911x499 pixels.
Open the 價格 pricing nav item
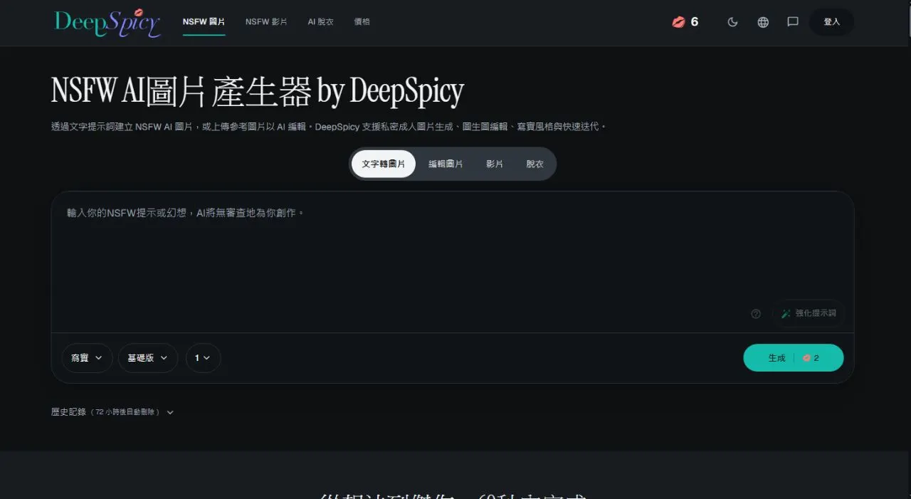(362, 22)
